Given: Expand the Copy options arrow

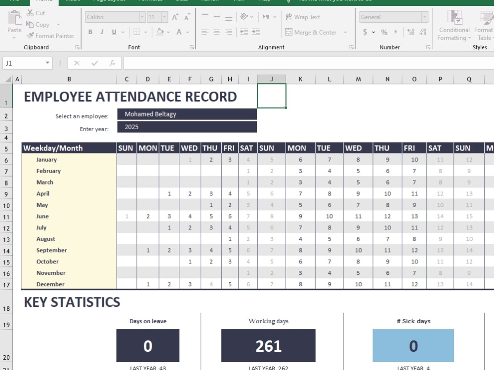Looking at the screenshot, I should pos(58,24).
